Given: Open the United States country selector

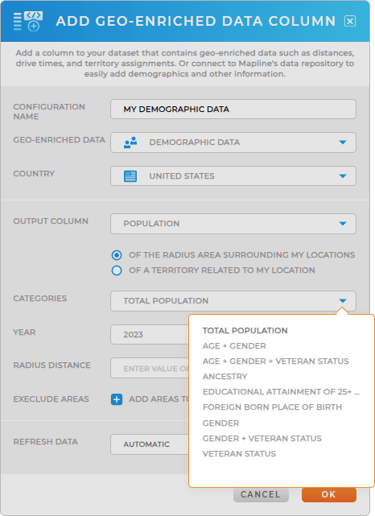Looking at the screenshot, I should click(233, 176).
